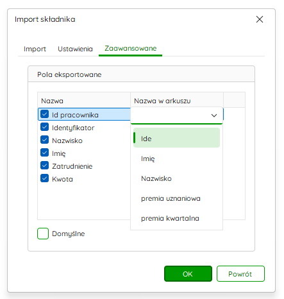Select the Identyfikator row label
This screenshot has height=299, width=284.
tap(73, 128)
